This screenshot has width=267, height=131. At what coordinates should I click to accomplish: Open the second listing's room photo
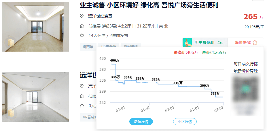pyautogui.click(x=35, y=97)
